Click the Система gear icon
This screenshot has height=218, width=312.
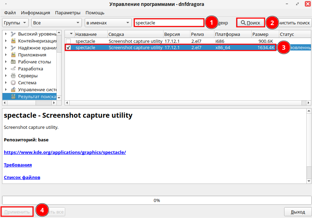coord(13,83)
